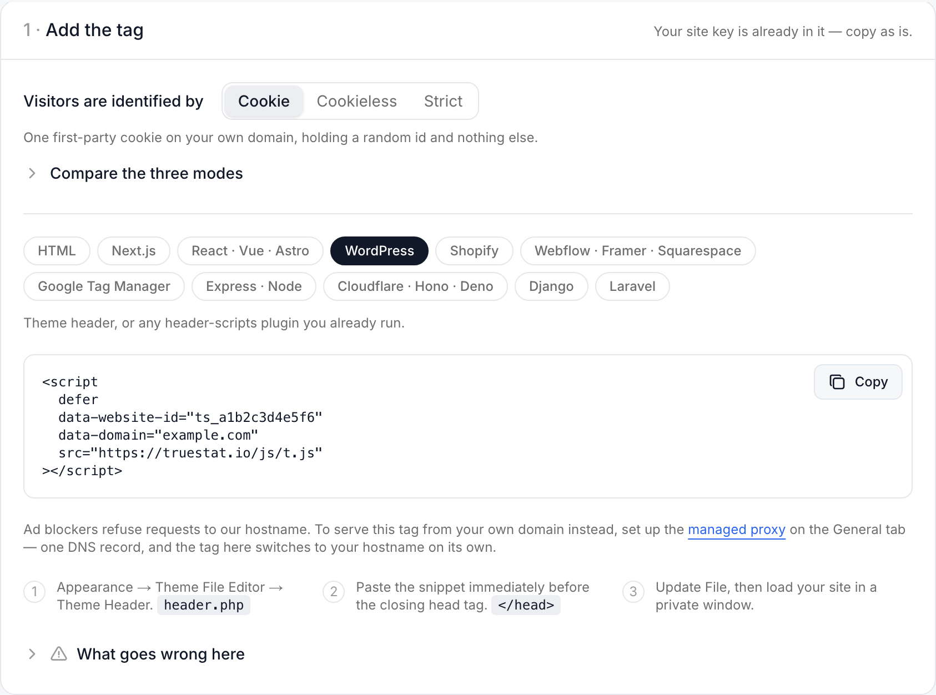
Task: Choose the Strict identification mode
Action: (443, 101)
